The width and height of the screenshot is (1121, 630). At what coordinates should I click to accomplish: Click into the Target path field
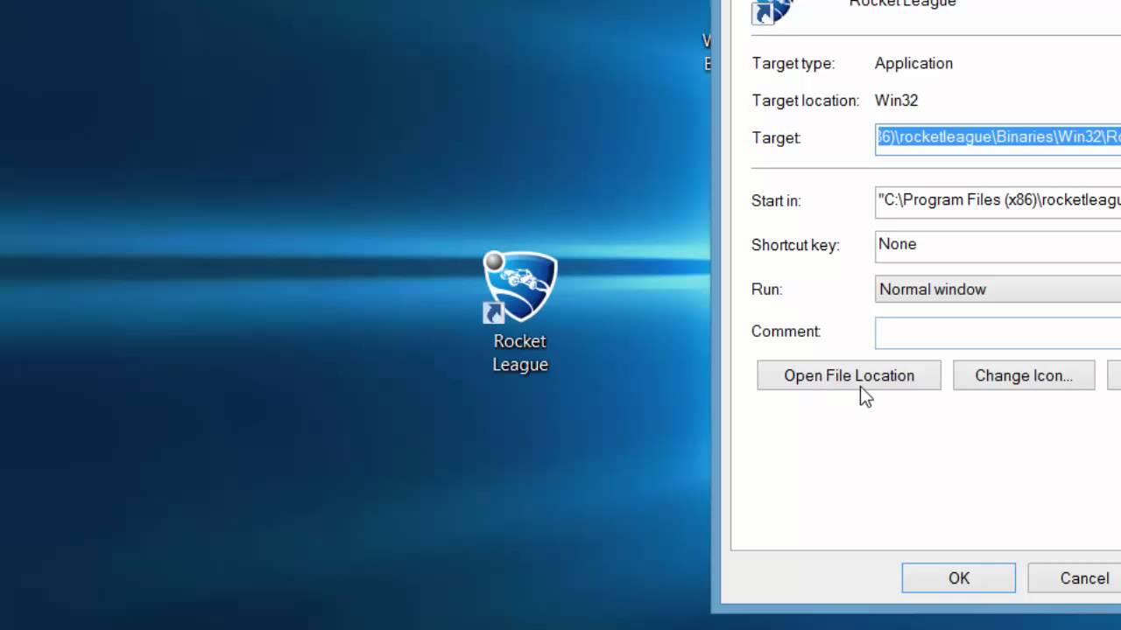coord(998,137)
